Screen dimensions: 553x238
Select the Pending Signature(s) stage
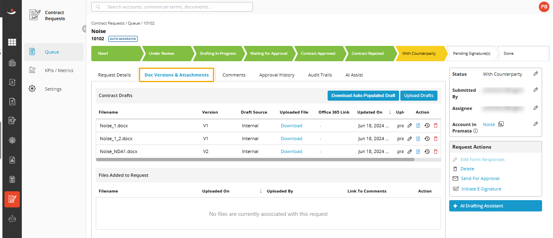point(471,53)
